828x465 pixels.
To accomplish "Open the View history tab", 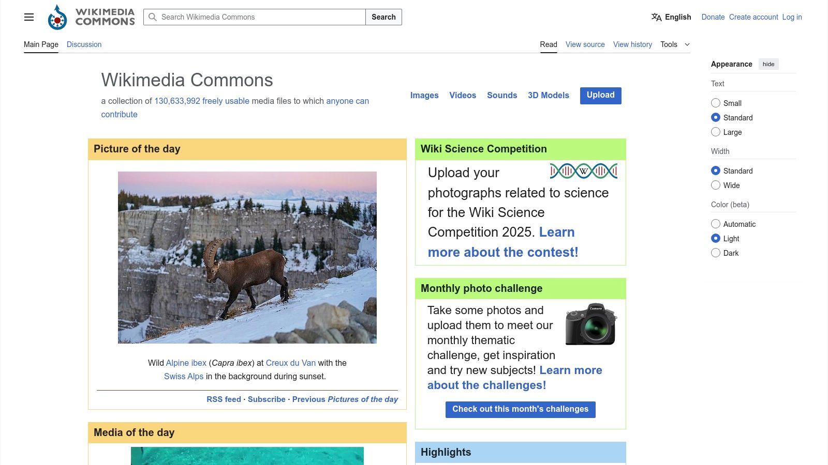I will (x=632, y=44).
